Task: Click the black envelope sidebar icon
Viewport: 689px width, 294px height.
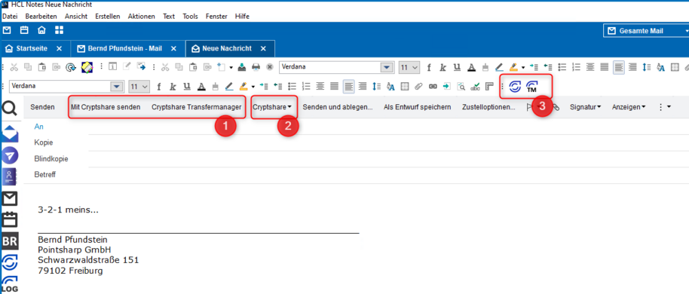Action: pyautogui.click(x=10, y=198)
